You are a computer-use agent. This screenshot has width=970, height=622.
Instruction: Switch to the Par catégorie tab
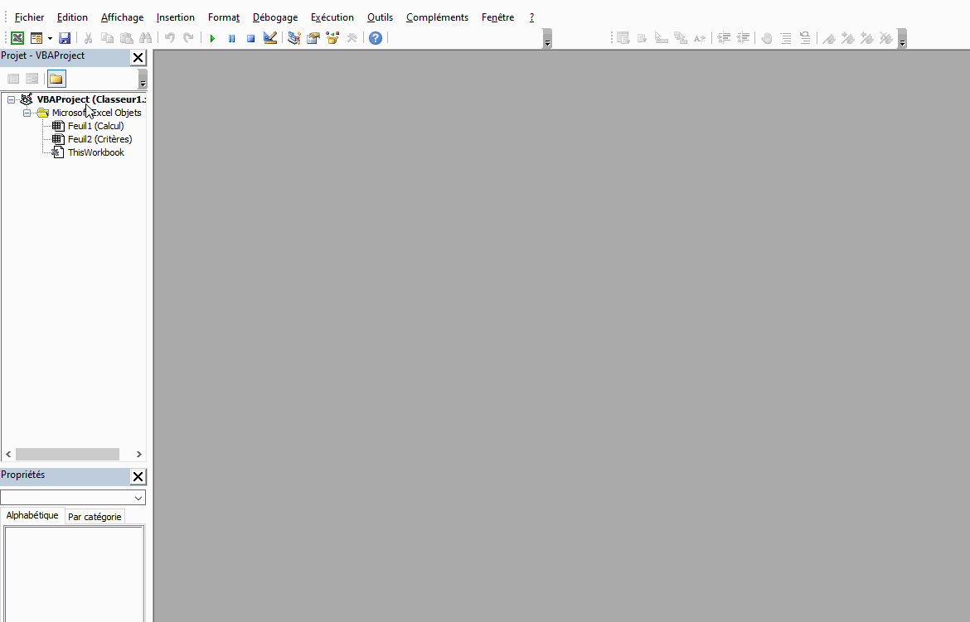(95, 517)
